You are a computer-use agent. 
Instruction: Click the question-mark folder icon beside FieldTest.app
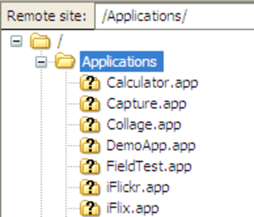[x=90, y=166]
